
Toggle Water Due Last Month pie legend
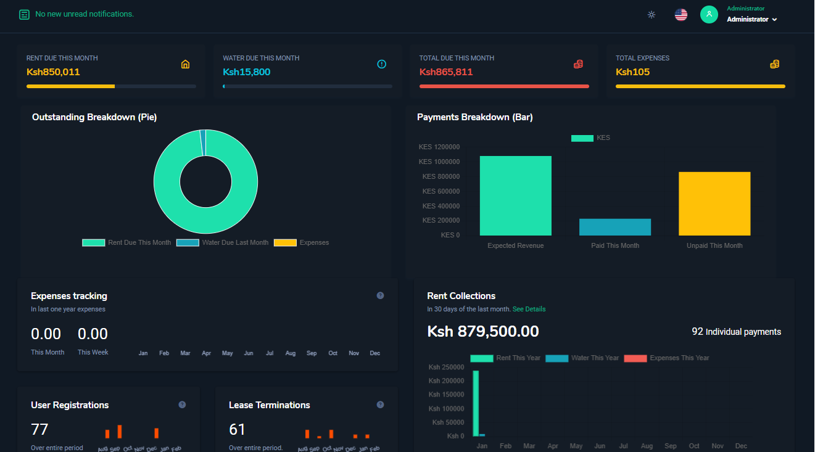(222, 242)
